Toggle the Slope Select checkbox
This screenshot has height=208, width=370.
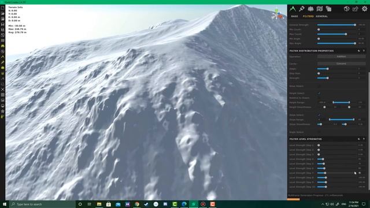click(319, 115)
